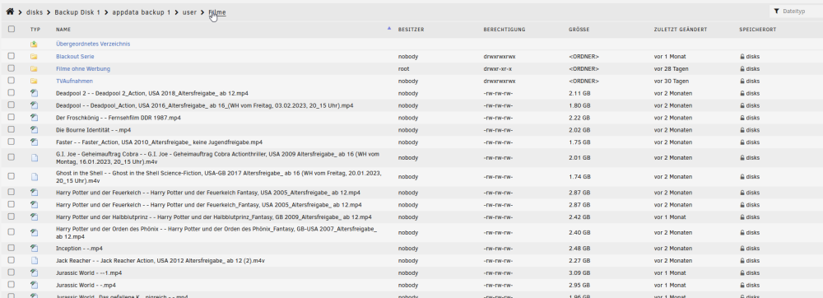Check the Filme ohne Werbung checkbox

[11, 68]
